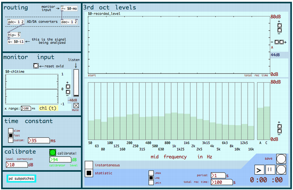This screenshot has height=190, width=293.
Task: Click the 50 Hz frequency label
Action: pyautogui.click(x=90, y=143)
